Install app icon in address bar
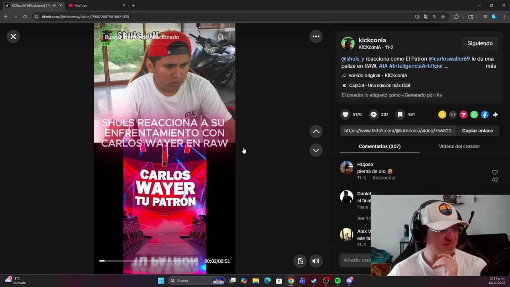Viewport: 510px width, 287px height. [417, 17]
